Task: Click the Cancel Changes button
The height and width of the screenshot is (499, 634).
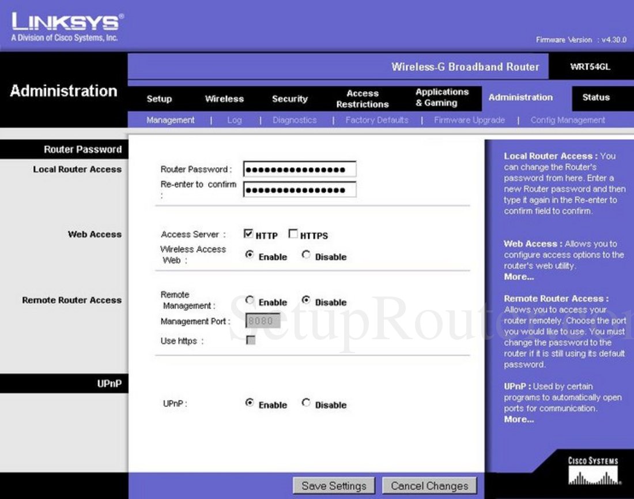Action: (430, 485)
